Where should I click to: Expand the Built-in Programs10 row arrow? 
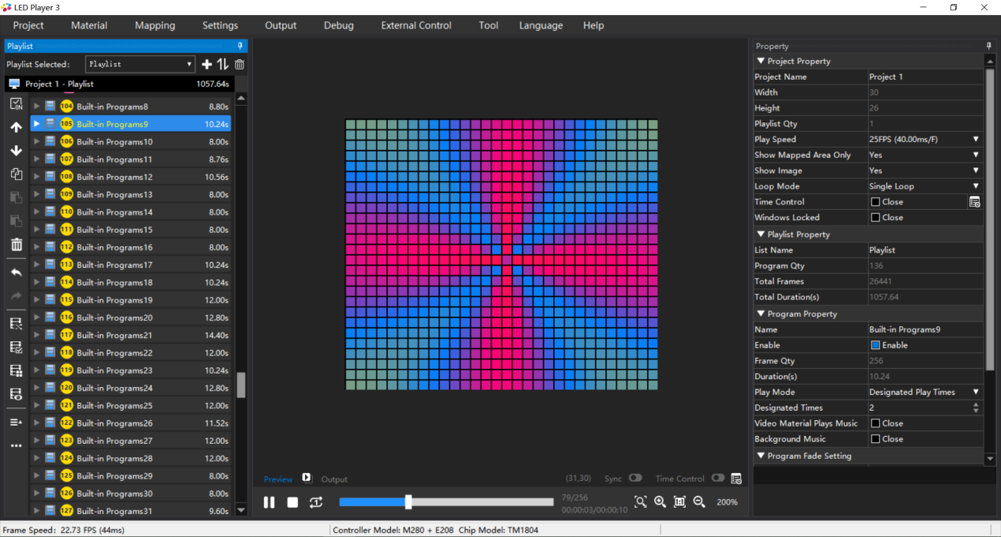click(x=36, y=142)
